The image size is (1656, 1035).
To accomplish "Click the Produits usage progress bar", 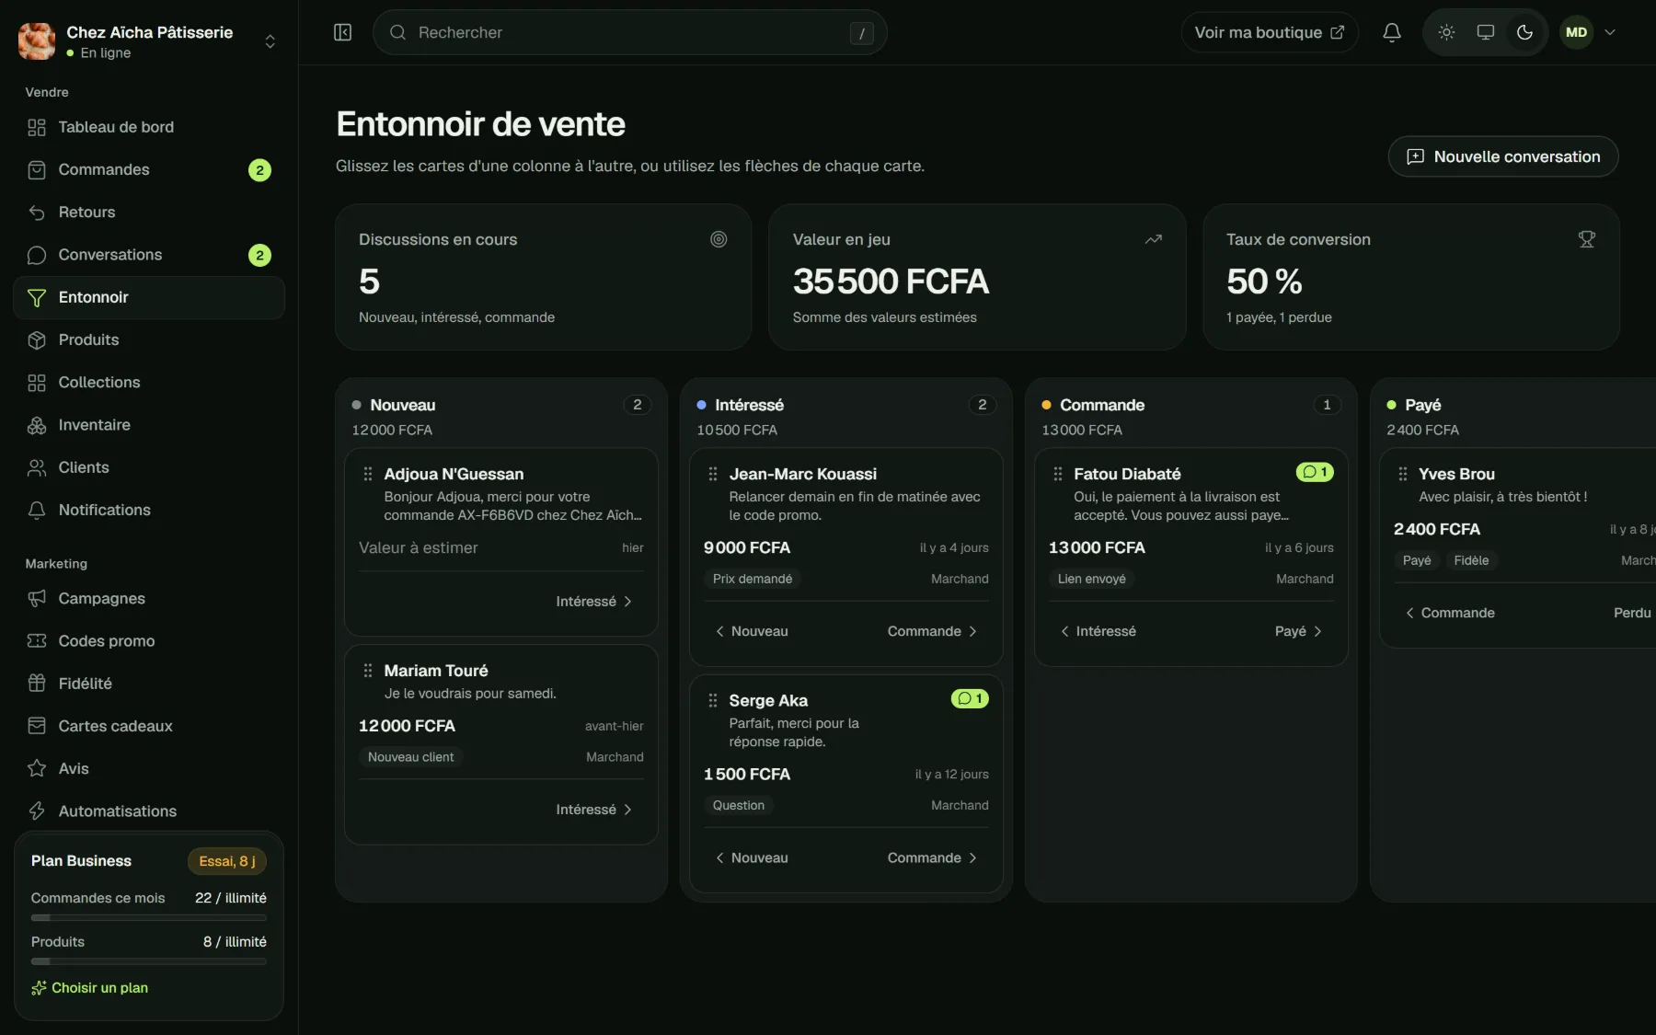I will pos(149,961).
